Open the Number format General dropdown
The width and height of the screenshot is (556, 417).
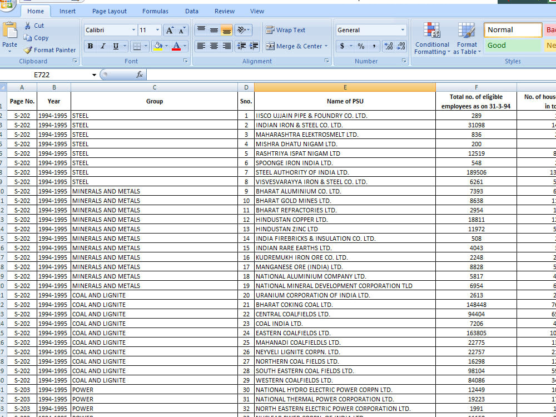click(x=403, y=30)
